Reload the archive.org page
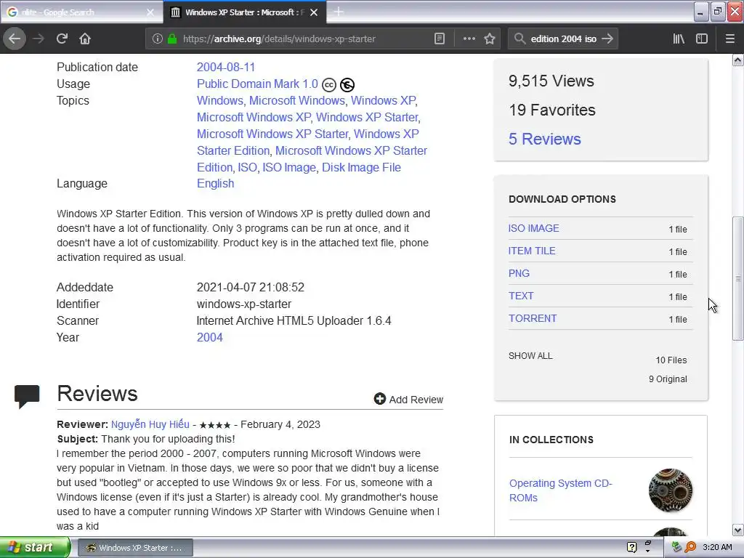Screen dimensions: 744x558 coord(62,39)
